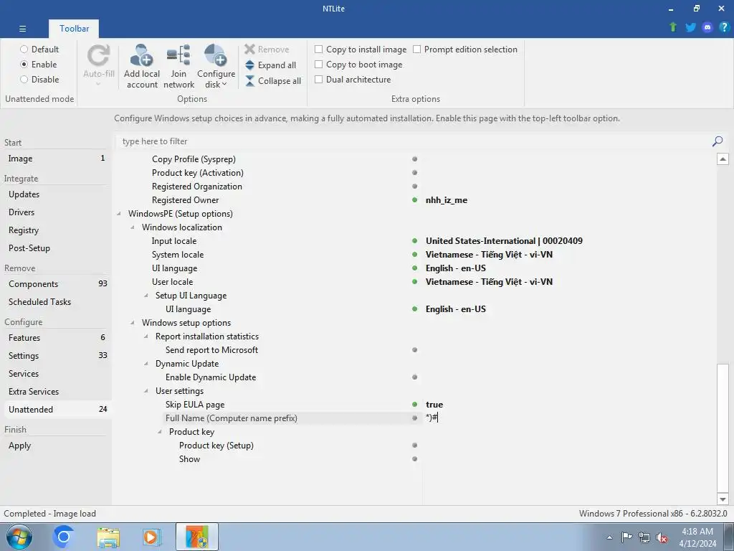Click the Auto-fill refresh icon
Viewport: 734px width, 551px height.
99,55
